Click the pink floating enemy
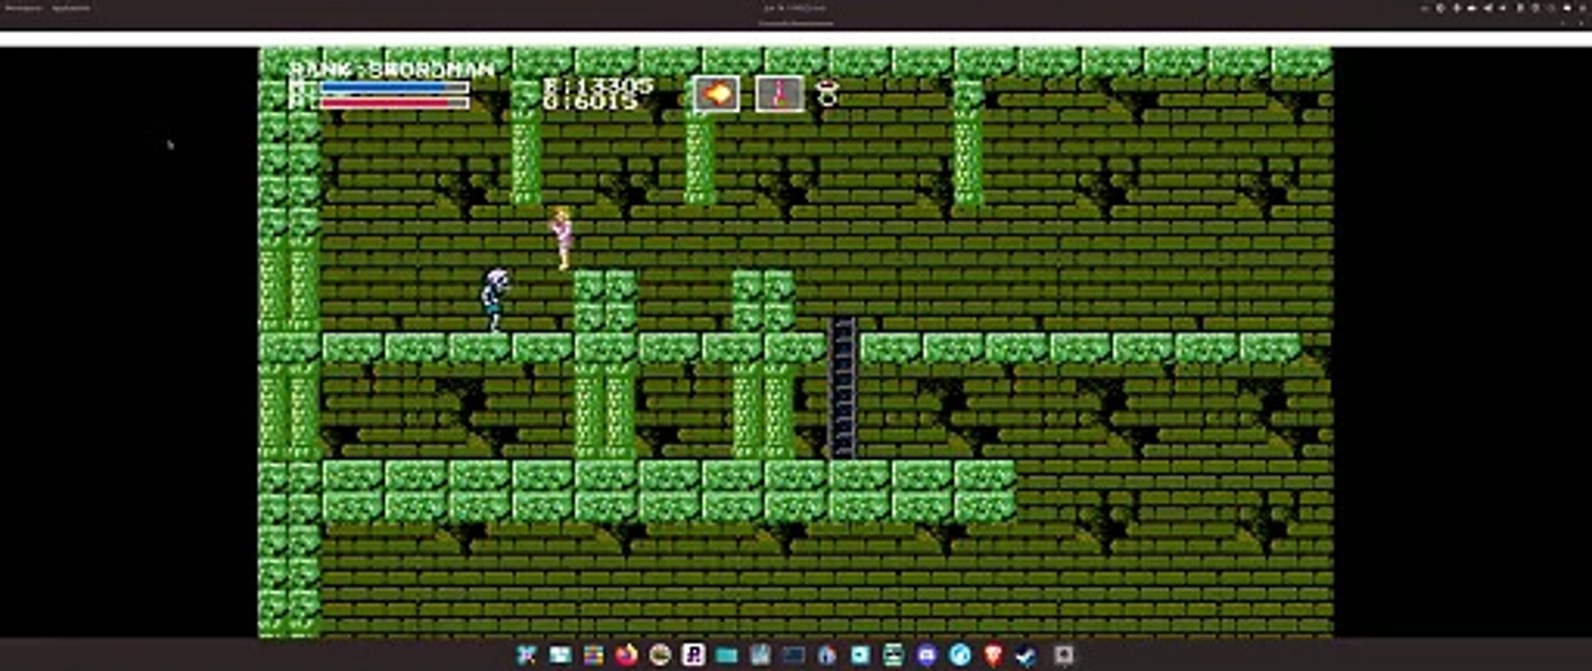Viewport: 1592px width, 671px height. pyautogui.click(x=561, y=239)
